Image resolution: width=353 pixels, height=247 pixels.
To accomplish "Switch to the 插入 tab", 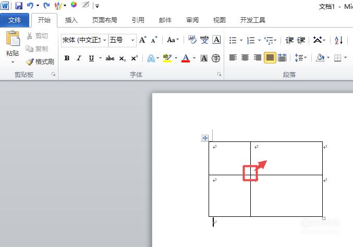I will click(x=71, y=20).
